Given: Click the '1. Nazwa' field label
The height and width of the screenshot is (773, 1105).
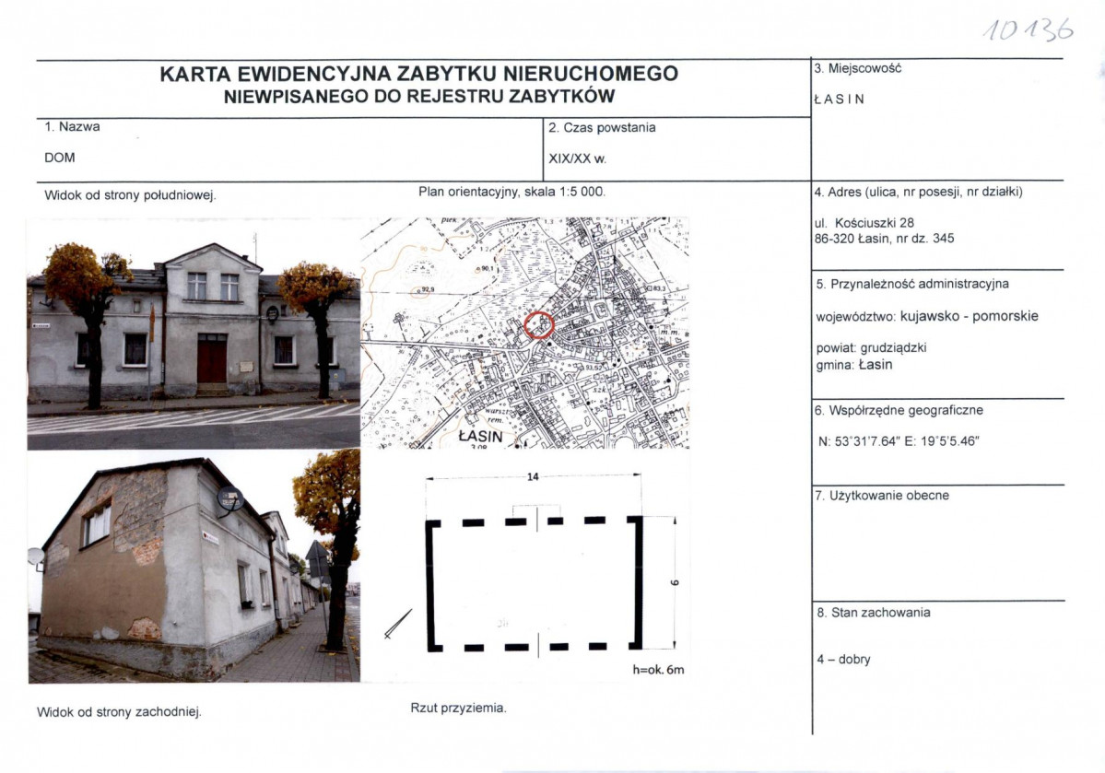Looking at the screenshot, I should (x=72, y=127).
